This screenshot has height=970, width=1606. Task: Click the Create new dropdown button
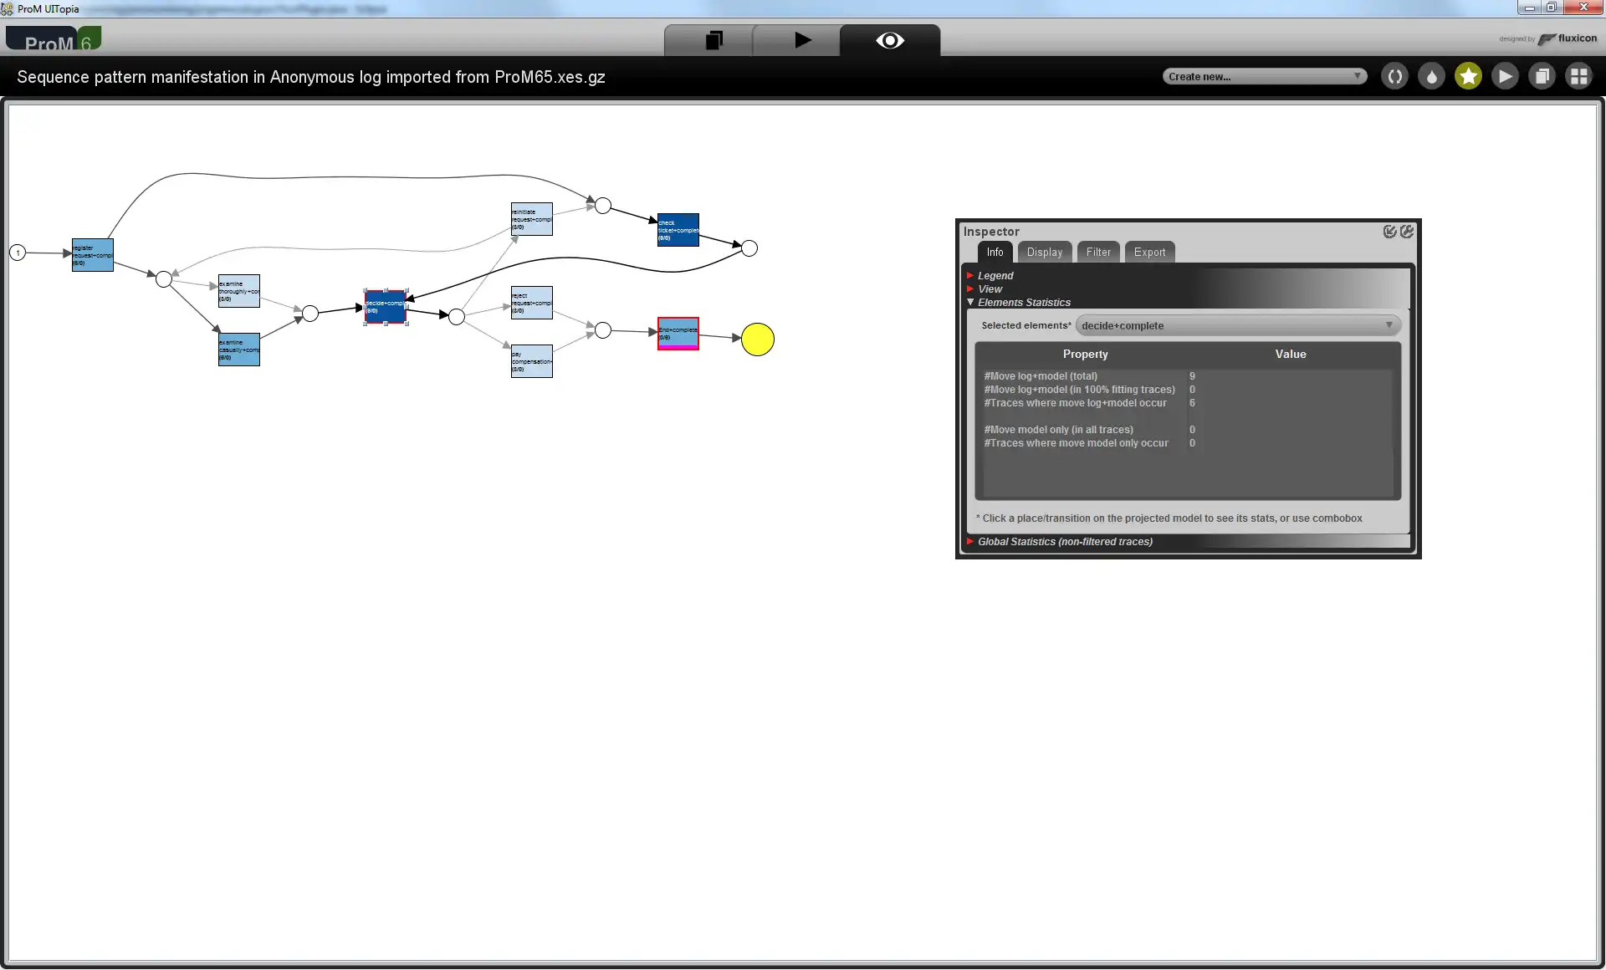(1262, 75)
